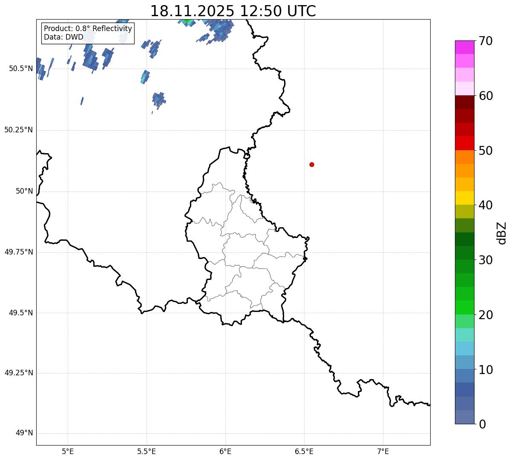Click the 6.5°E longitude tick label
Image resolution: width=512 pixels, height=460 pixels.
point(304,451)
